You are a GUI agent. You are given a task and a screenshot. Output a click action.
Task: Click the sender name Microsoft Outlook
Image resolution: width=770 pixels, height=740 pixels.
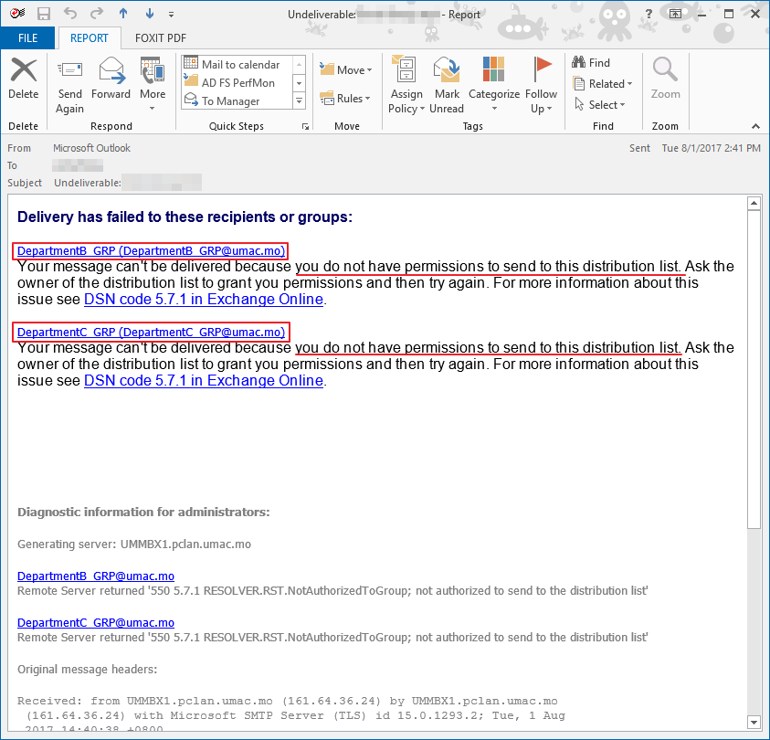point(91,148)
